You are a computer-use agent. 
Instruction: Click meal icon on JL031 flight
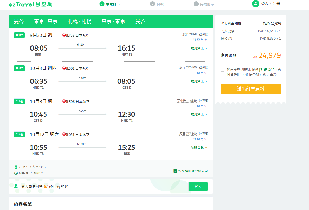click(x=195, y=139)
